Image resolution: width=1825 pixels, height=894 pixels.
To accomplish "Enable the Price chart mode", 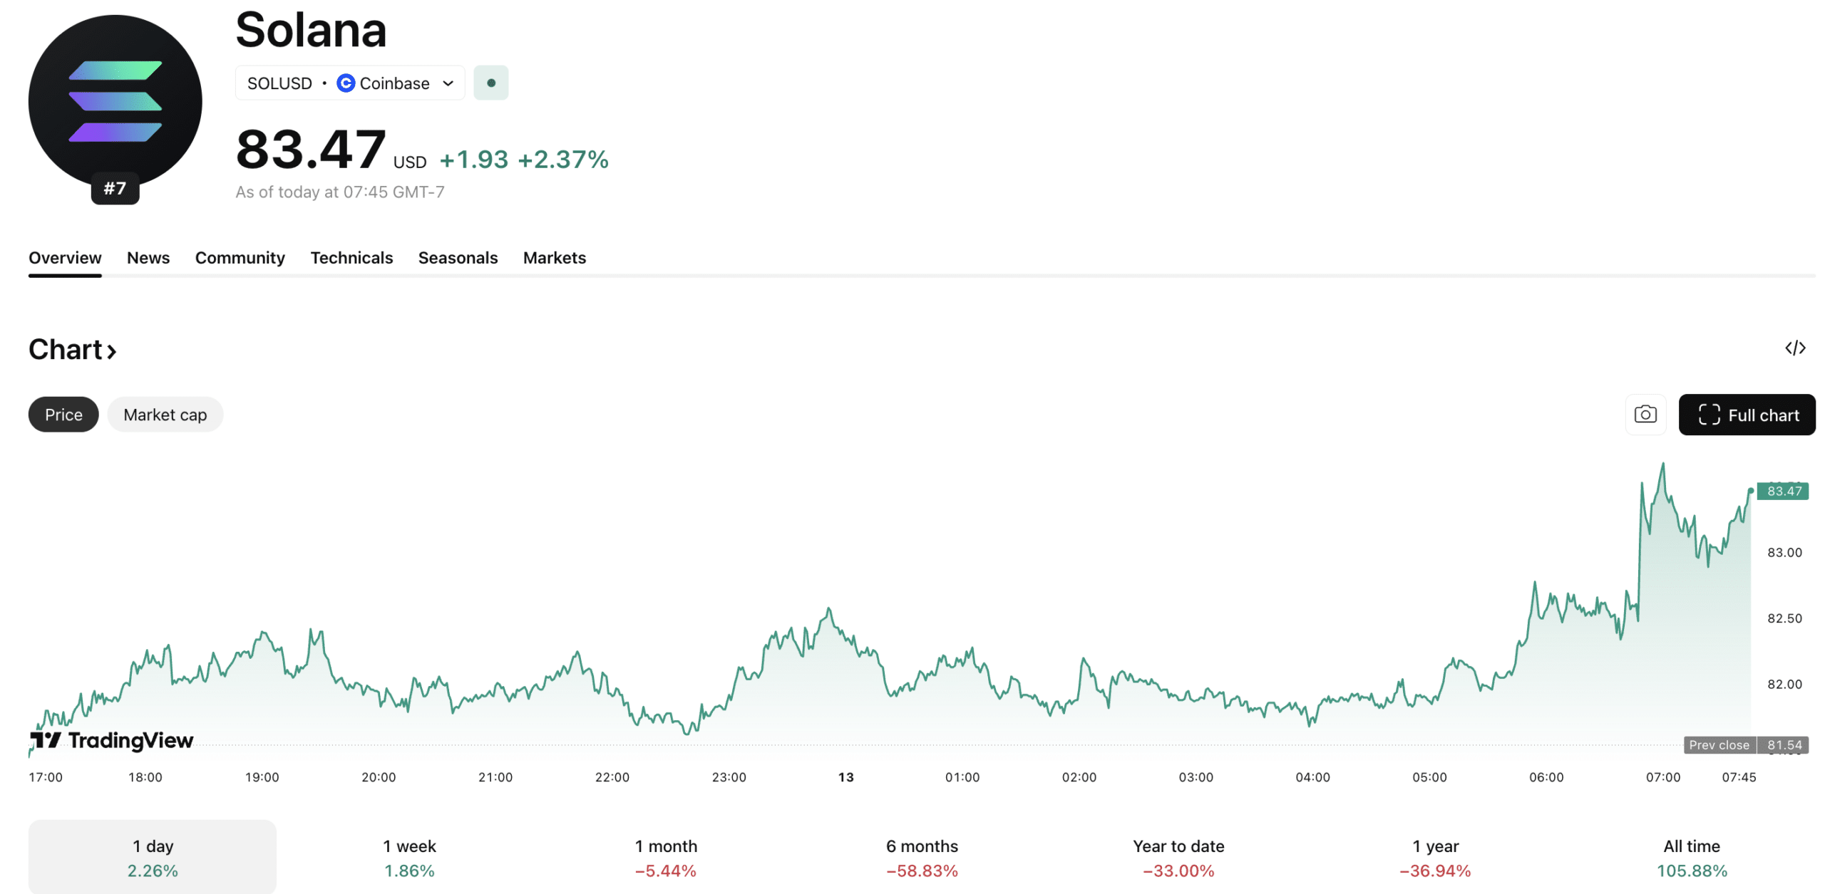I will (63, 414).
